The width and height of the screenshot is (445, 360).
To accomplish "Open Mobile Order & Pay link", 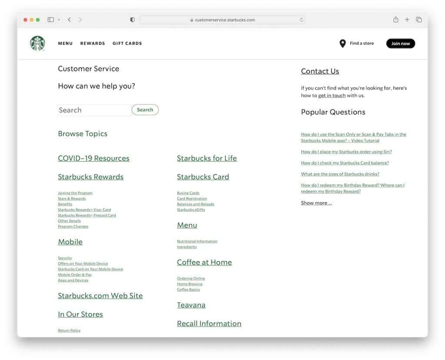I will click(x=75, y=275).
